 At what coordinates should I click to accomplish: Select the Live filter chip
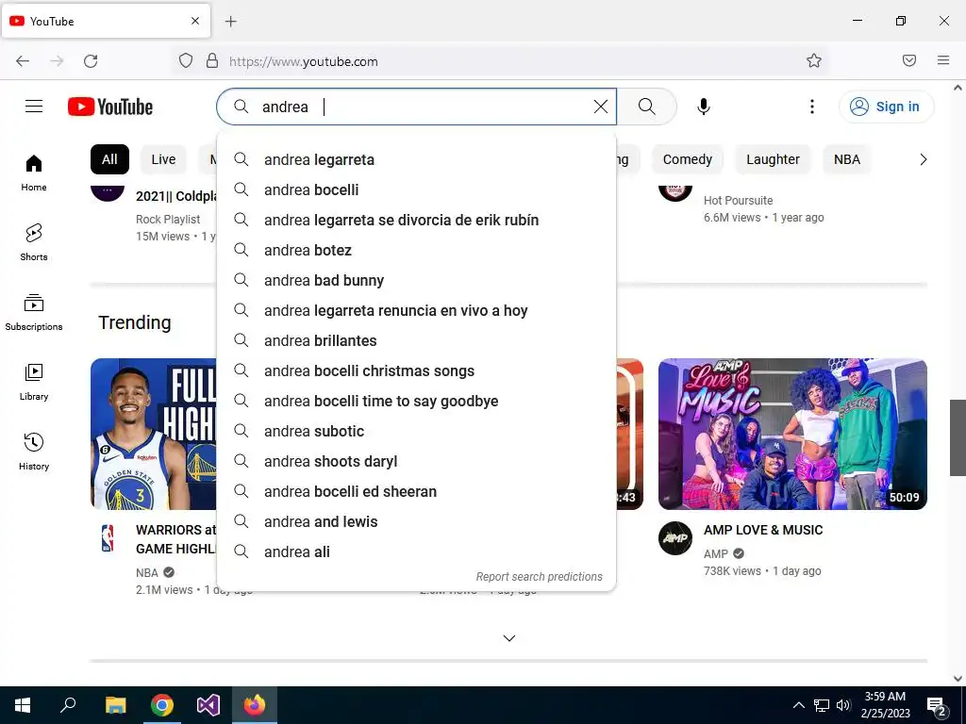(x=163, y=159)
